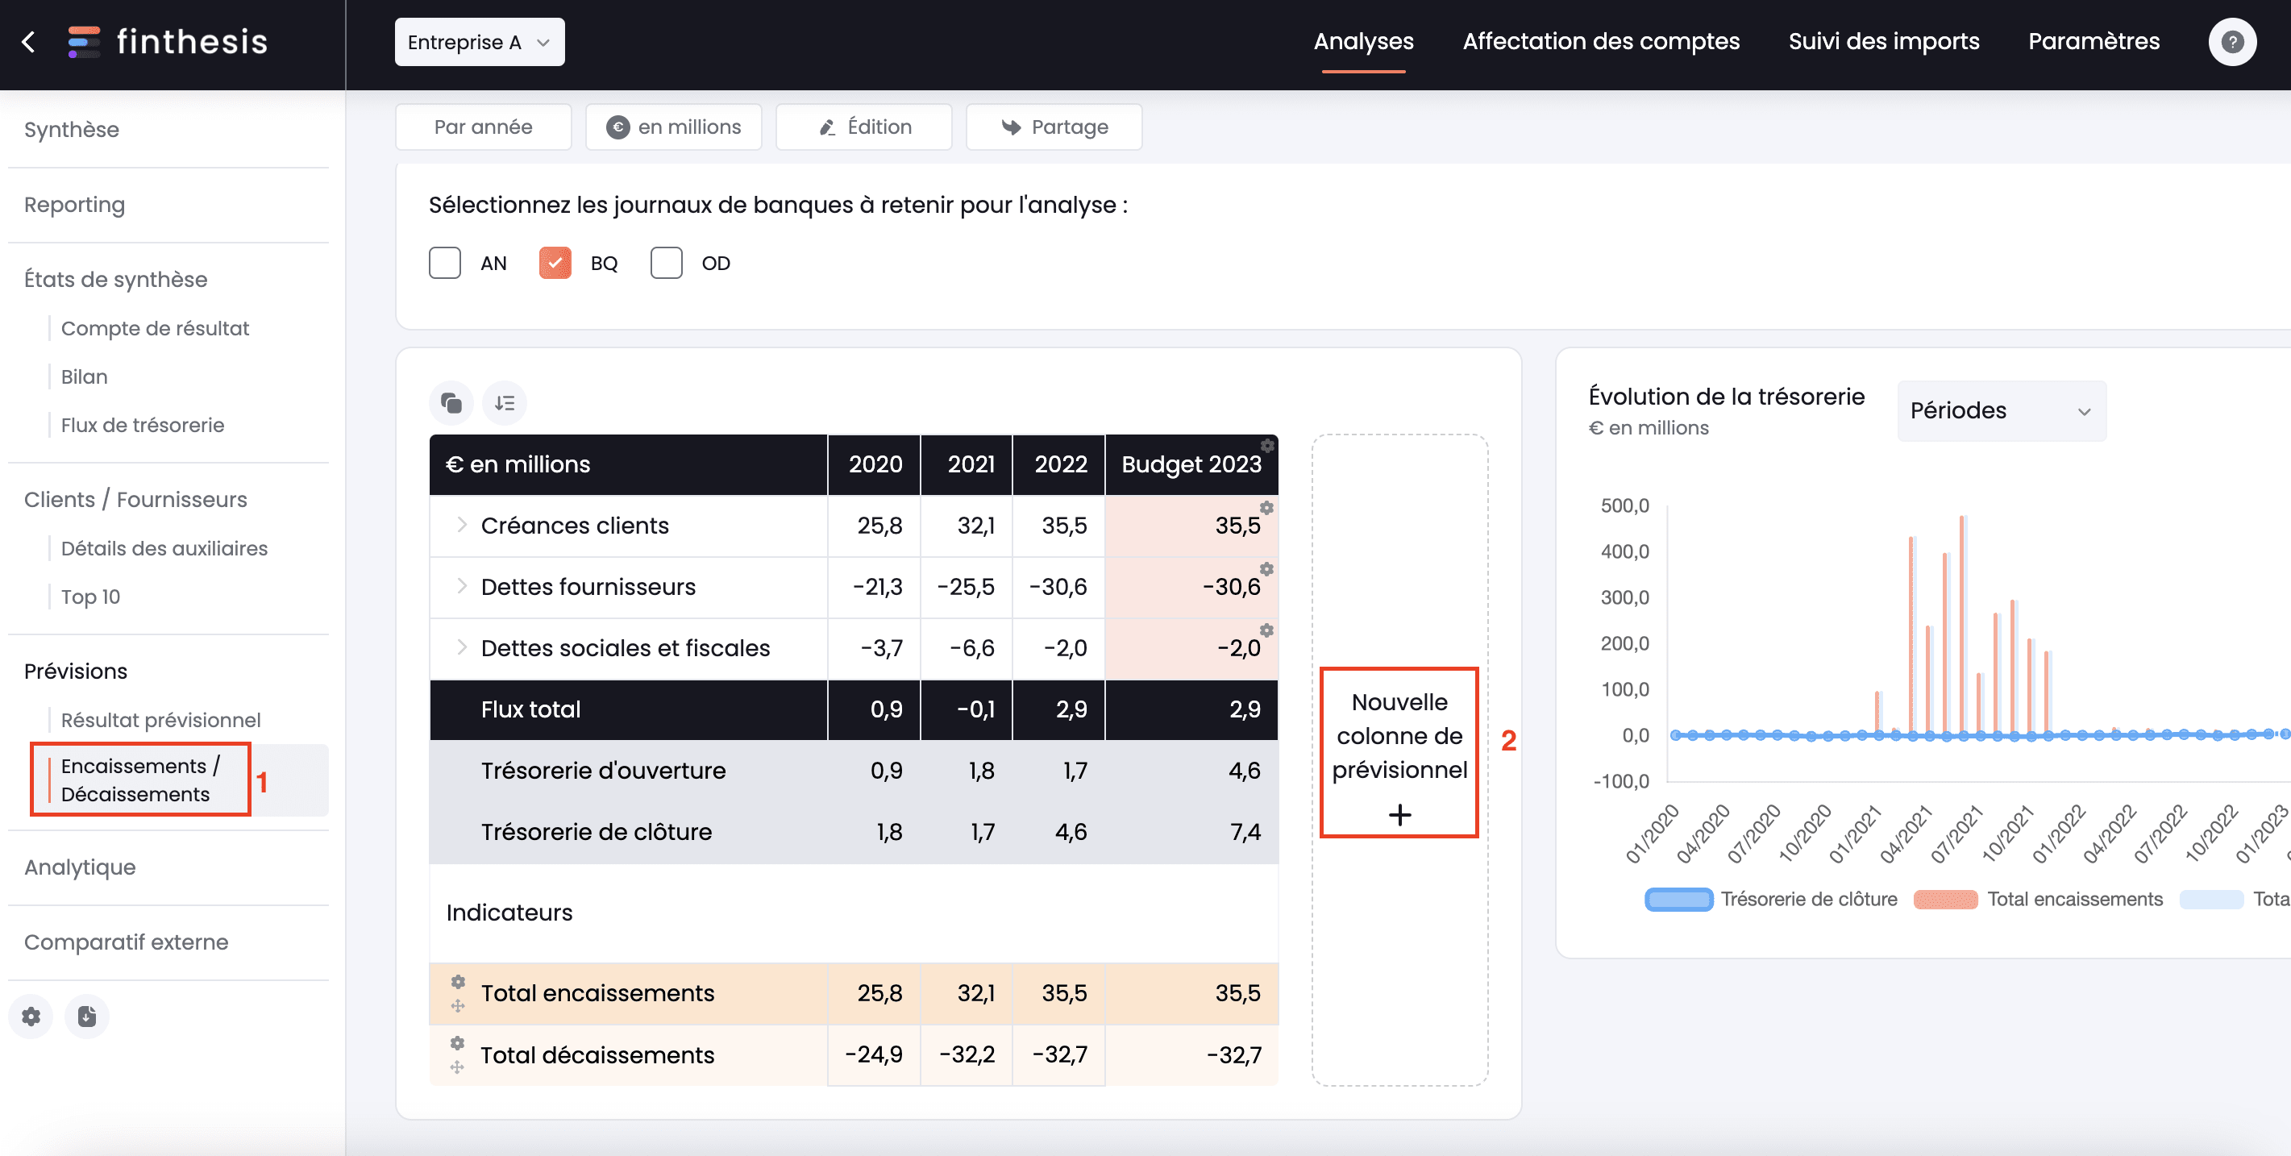Enable the OD journal checkbox
The width and height of the screenshot is (2291, 1156).
click(x=667, y=264)
